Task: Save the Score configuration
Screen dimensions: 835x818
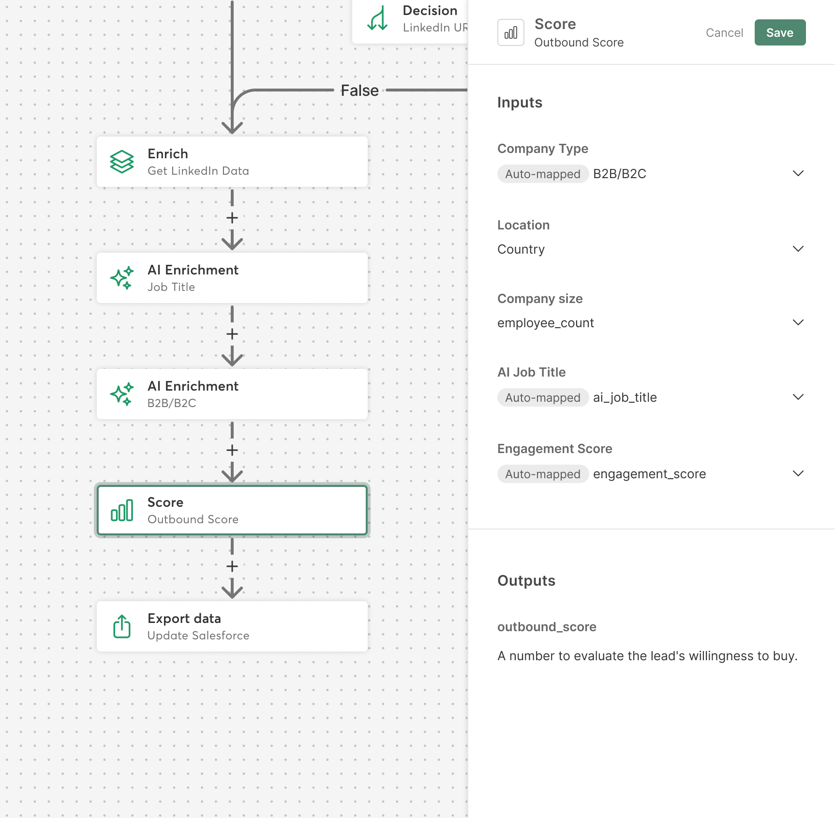Action: [x=780, y=32]
